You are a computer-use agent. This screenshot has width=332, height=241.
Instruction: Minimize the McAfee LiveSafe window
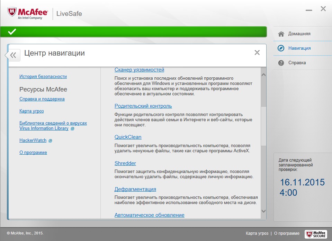click(309, 10)
